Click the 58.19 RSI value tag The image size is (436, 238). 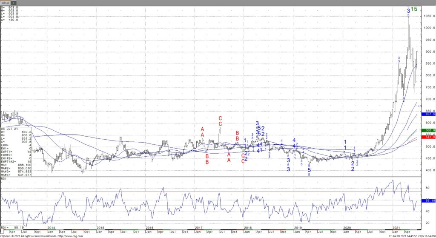pos(427,200)
